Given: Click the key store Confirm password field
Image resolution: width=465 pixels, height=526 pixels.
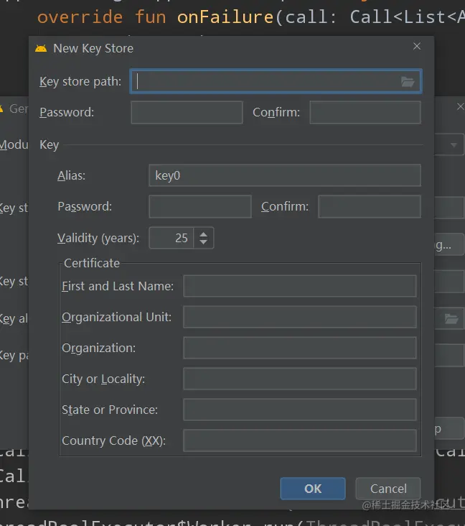Looking at the screenshot, I should coord(365,112).
